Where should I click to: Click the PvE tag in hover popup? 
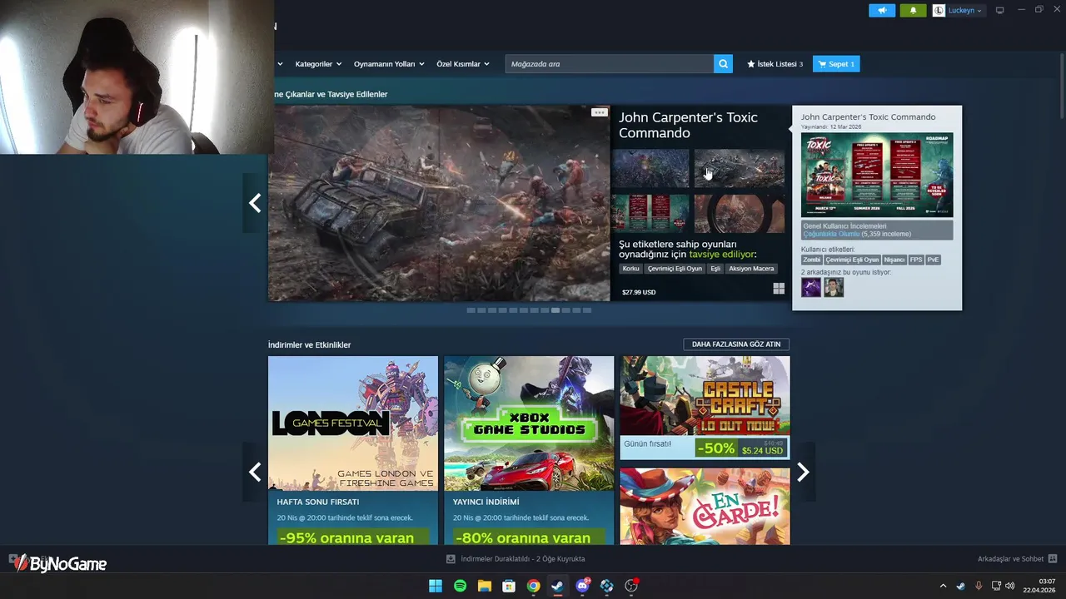(x=934, y=260)
